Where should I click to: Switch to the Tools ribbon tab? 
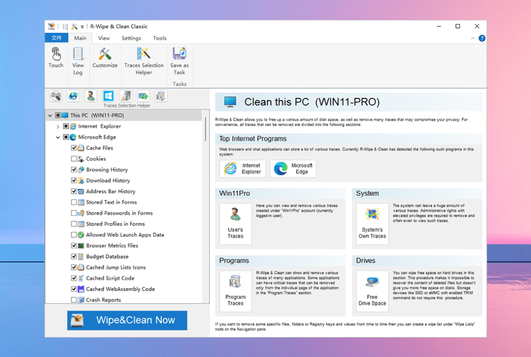pos(160,38)
